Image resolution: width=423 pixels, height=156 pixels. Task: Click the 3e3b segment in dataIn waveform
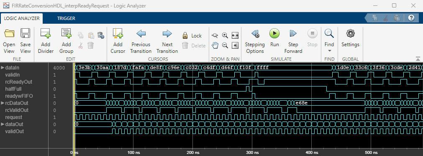pos(85,67)
